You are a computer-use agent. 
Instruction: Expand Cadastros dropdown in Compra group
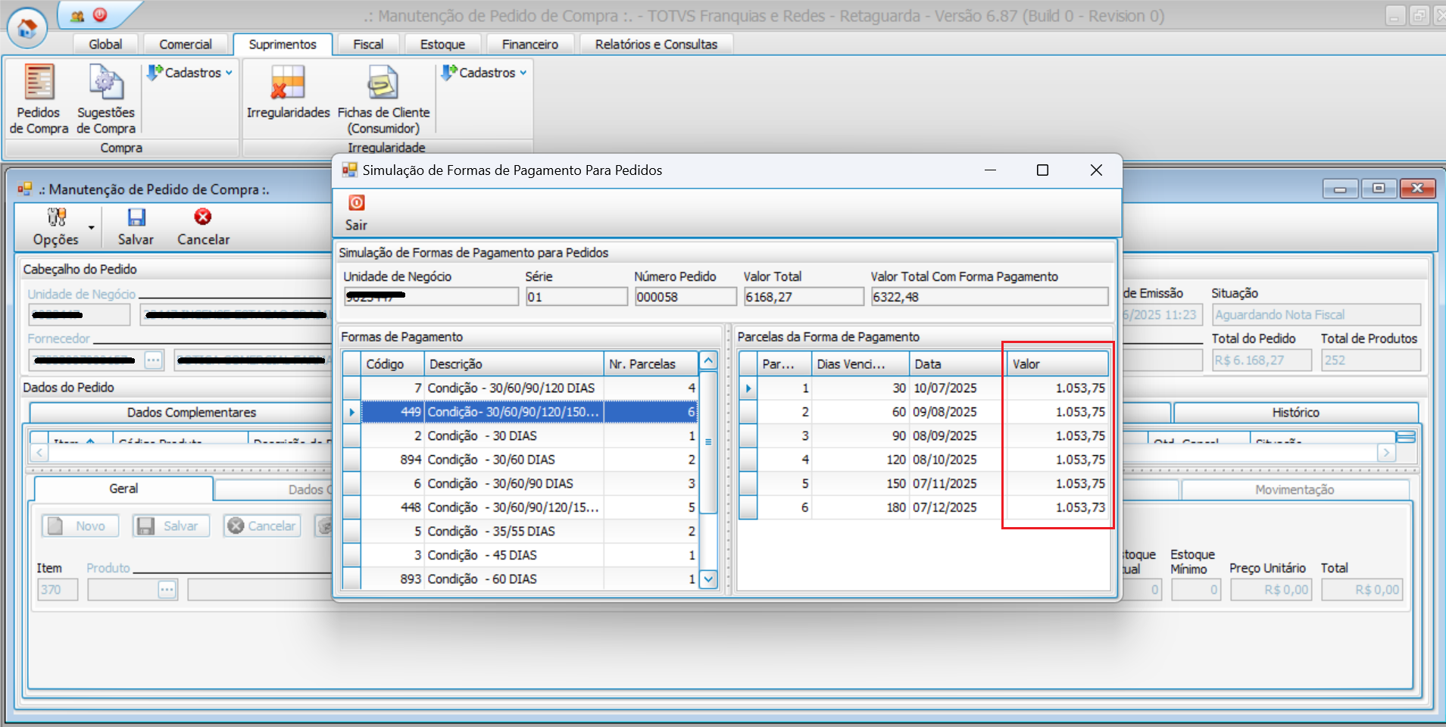click(x=189, y=73)
